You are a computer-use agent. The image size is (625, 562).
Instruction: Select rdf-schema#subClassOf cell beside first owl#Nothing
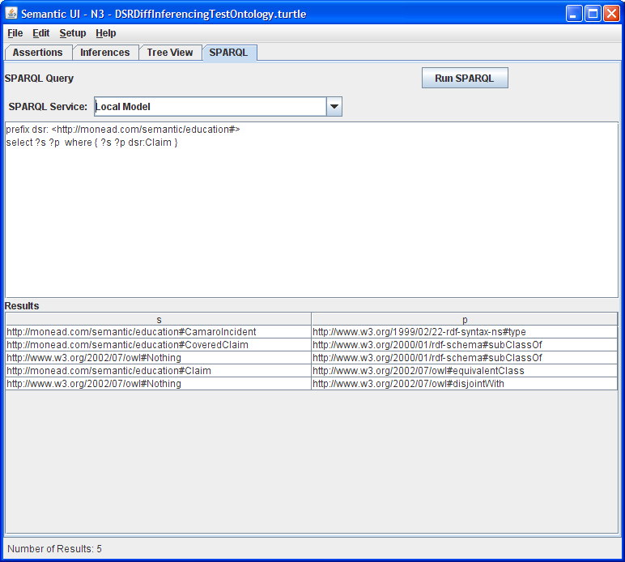465,358
